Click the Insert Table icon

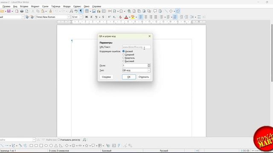[87, 11]
